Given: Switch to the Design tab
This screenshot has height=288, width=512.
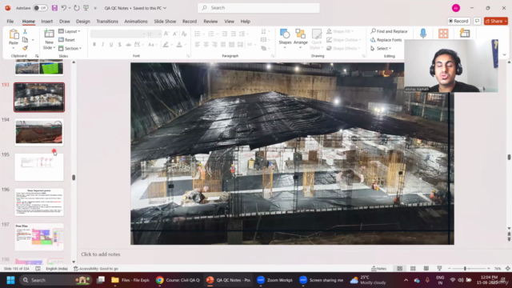Looking at the screenshot, I should (x=83, y=22).
